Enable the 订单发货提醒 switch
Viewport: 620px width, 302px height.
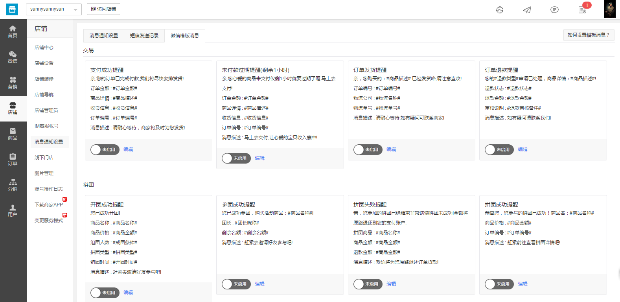click(x=368, y=149)
